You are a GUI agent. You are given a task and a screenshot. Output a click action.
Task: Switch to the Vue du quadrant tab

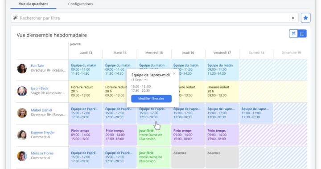tap(33, 4)
